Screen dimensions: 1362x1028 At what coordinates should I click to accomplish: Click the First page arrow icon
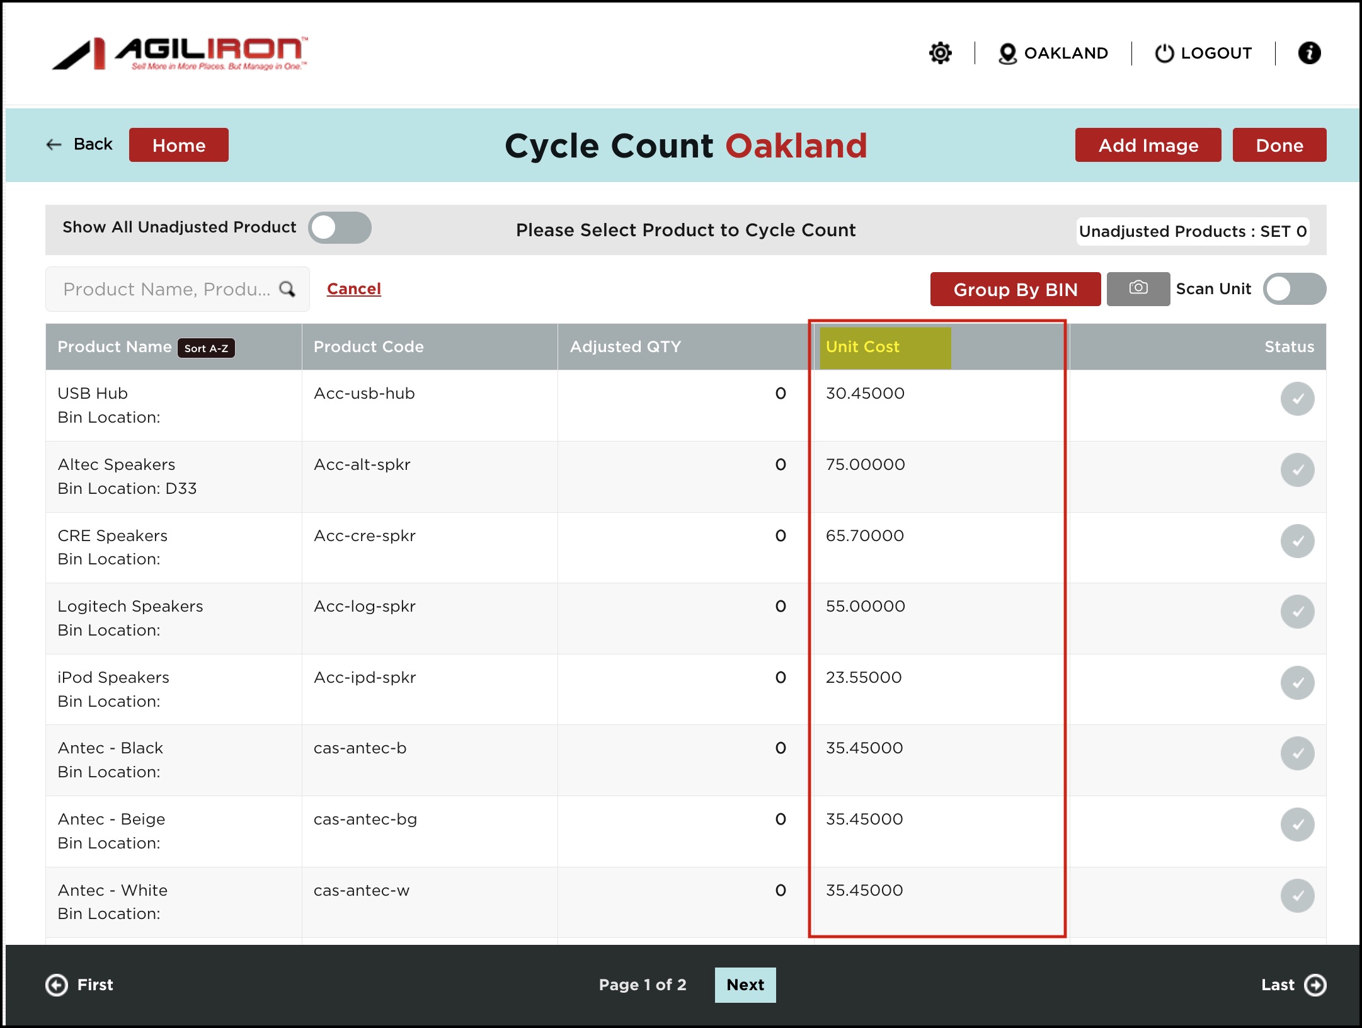(57, 985)
